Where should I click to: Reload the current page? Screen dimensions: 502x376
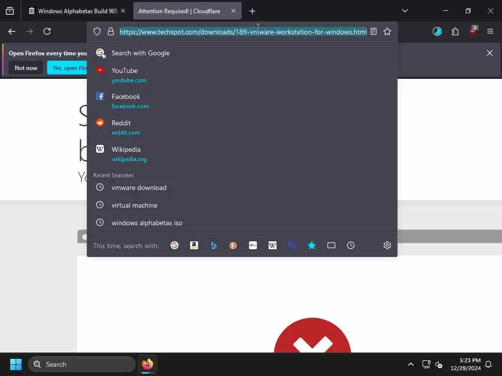click(x=47, y=31)
